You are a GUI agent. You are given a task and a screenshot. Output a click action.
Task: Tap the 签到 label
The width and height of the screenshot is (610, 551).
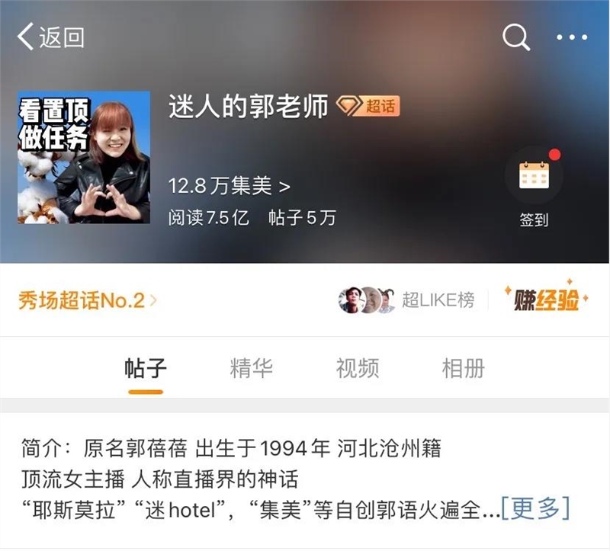coord(535,219)
